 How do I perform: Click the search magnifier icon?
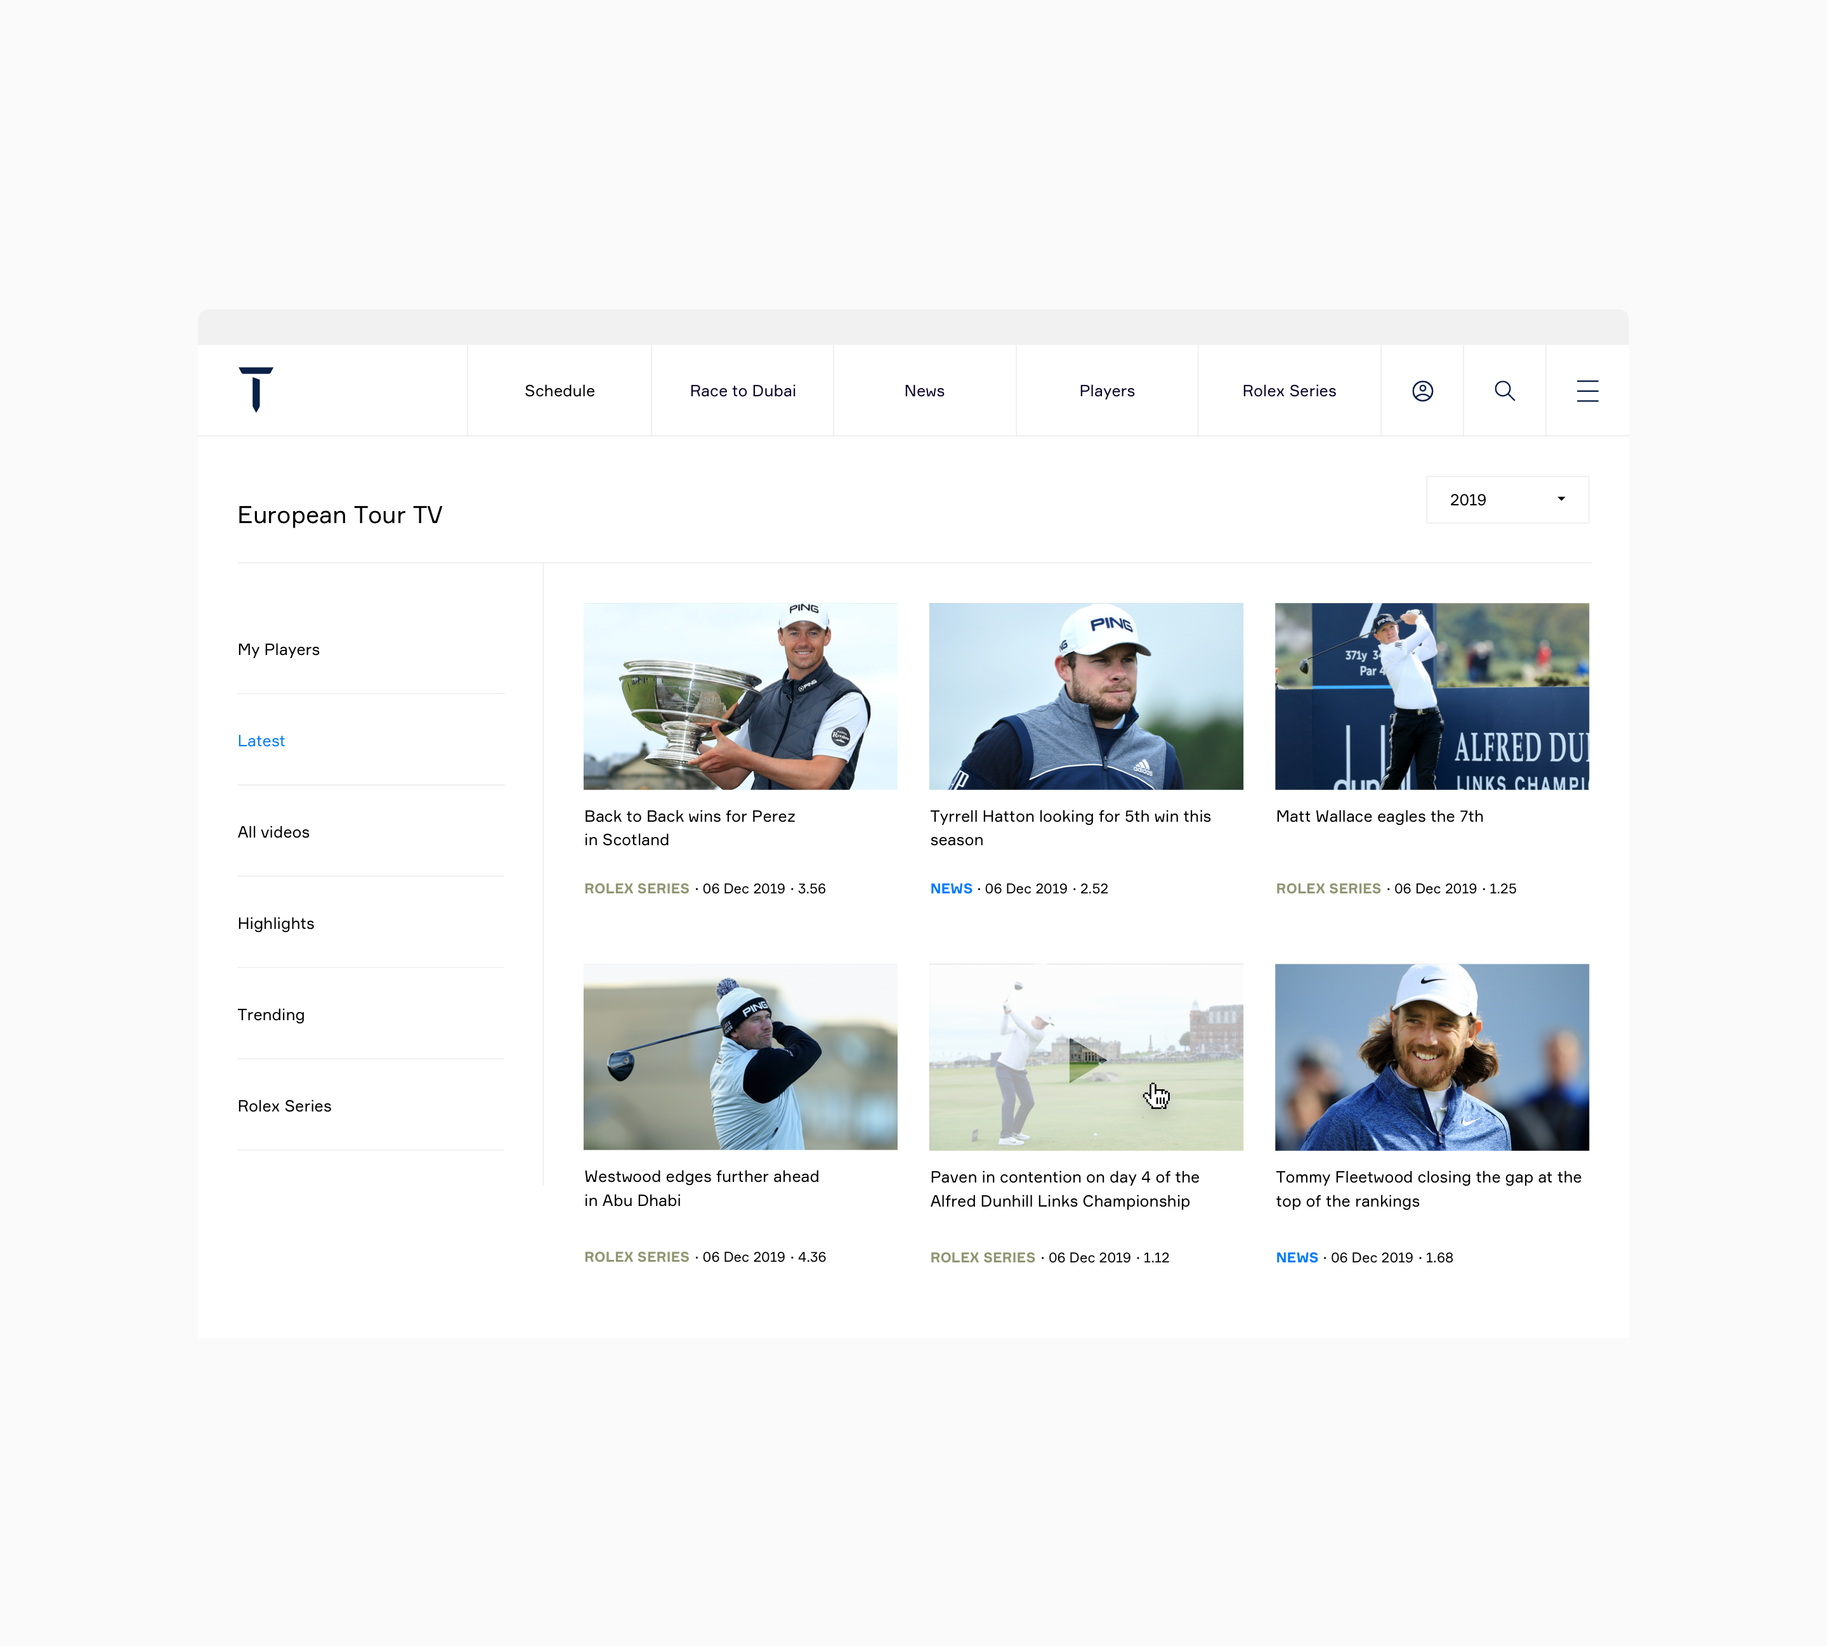(1504, 391)
